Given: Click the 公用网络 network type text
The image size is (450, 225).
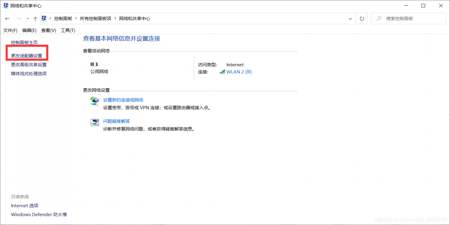Looking at the screenshot, I should pos(99,71).
